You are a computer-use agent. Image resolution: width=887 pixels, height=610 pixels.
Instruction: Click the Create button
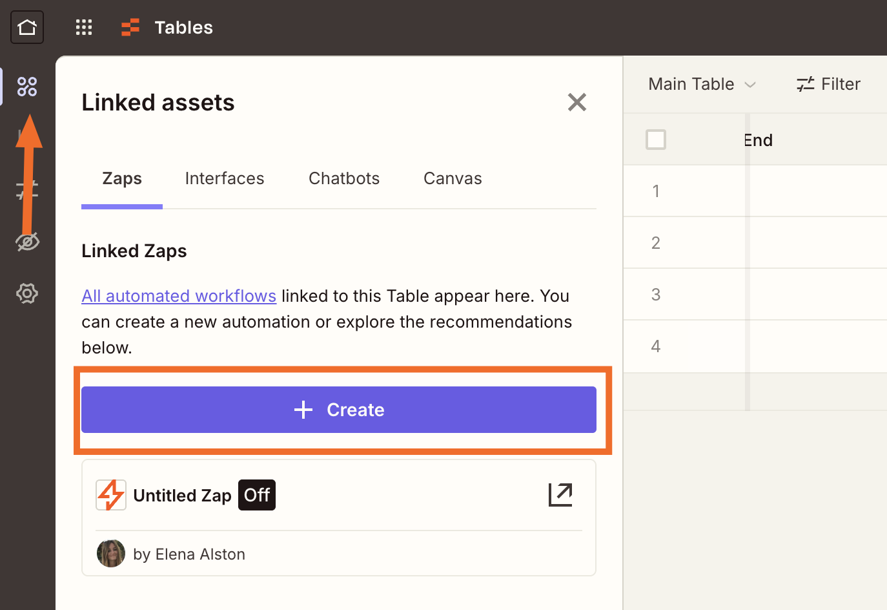(x=339, y=410)
